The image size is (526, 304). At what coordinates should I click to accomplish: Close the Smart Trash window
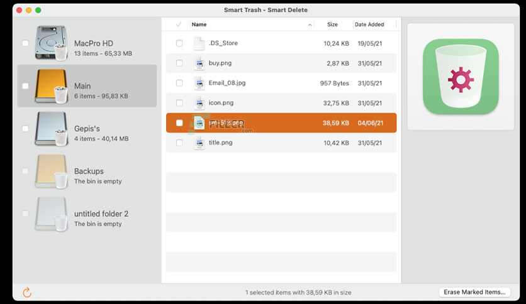click(x=20, y=10)
